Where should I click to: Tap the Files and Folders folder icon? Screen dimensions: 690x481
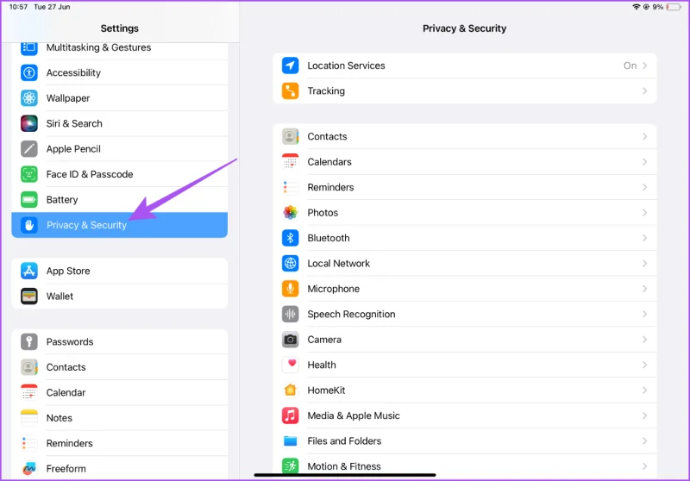[x=290, y=441]
